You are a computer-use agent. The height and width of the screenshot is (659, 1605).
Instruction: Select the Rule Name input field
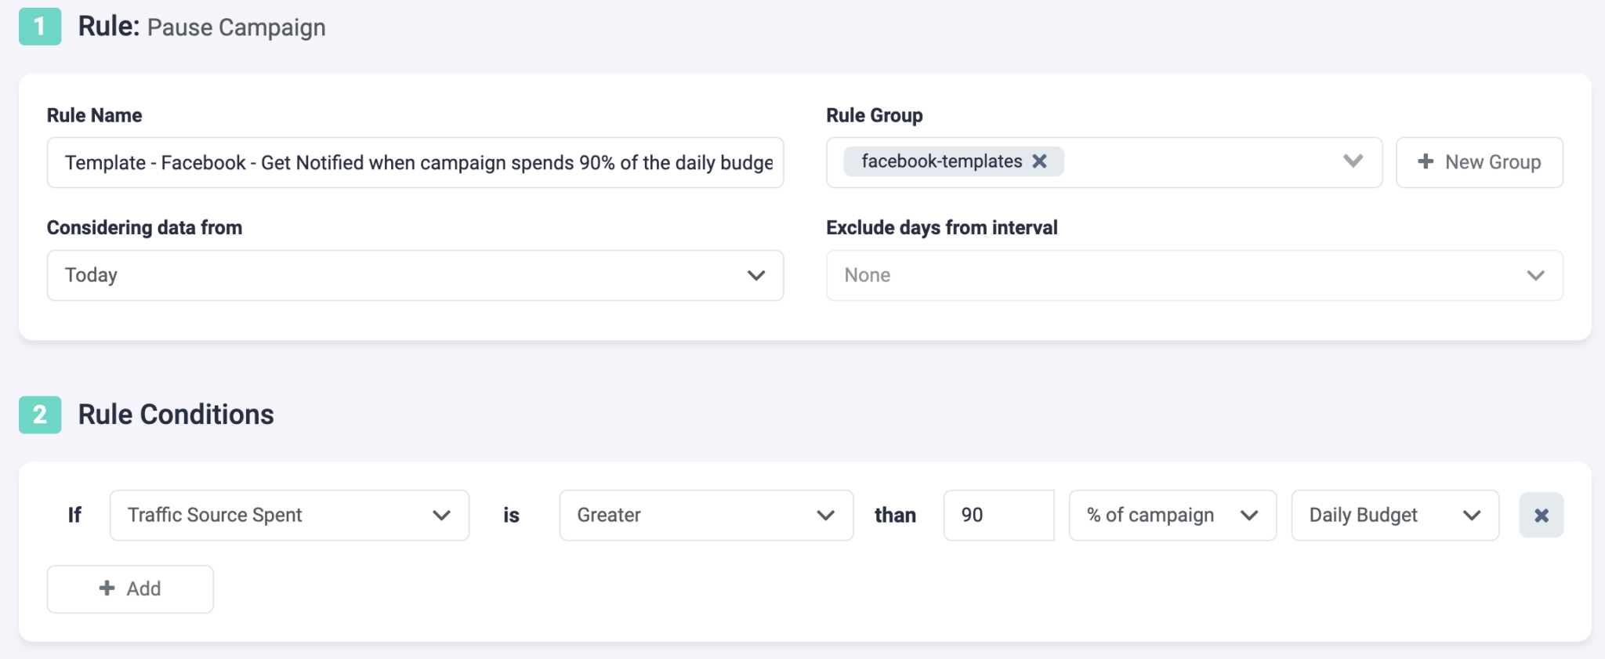pyautogui.click(x=415, y=162)
